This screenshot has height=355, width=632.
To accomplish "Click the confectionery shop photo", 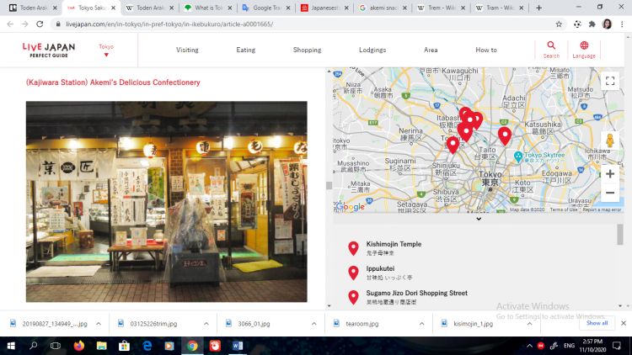I will [x=167, y=202].
